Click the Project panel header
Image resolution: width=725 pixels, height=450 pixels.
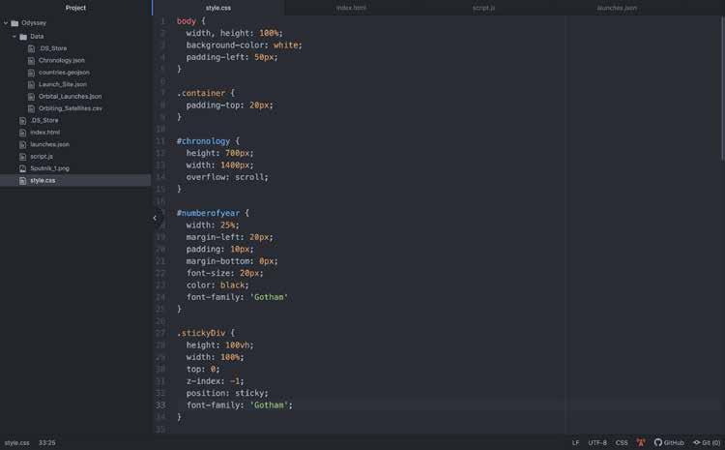(75, 8)
